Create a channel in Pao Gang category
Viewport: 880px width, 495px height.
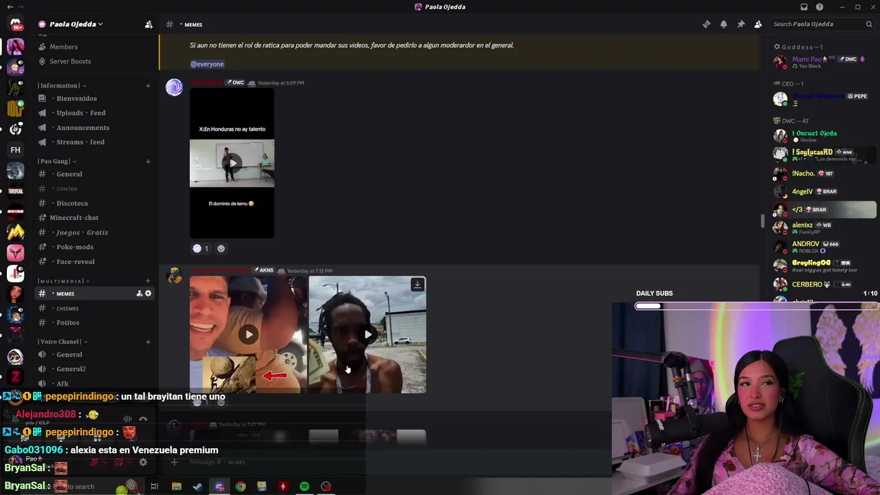coord(148,161)
